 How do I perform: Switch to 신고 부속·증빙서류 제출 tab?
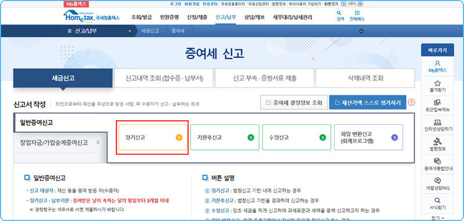click(x=264, y=78)
